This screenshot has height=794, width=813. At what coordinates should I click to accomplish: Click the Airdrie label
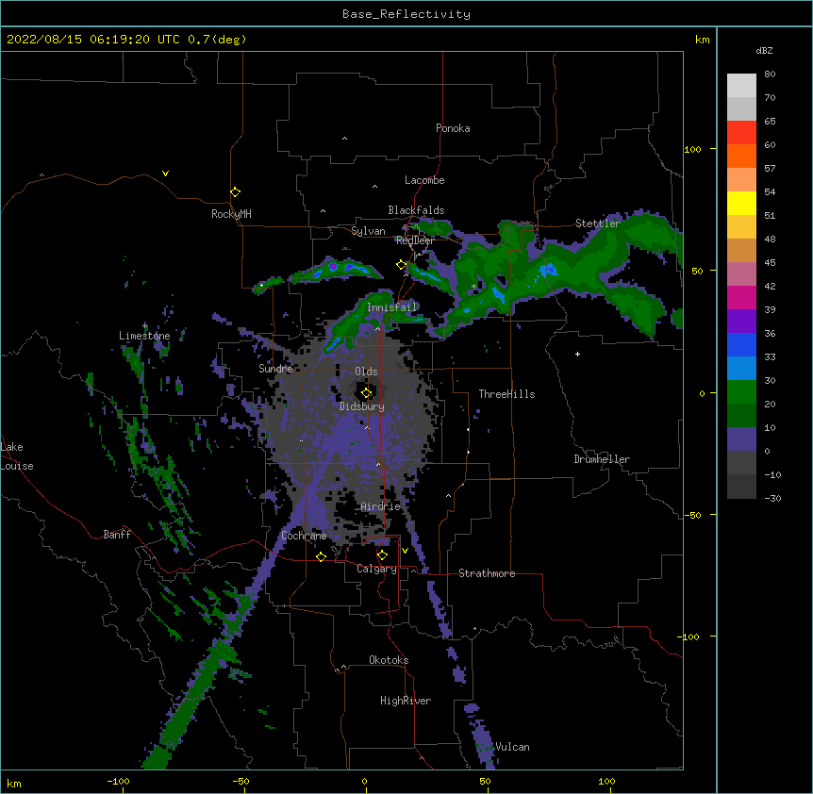pos(381,506)
